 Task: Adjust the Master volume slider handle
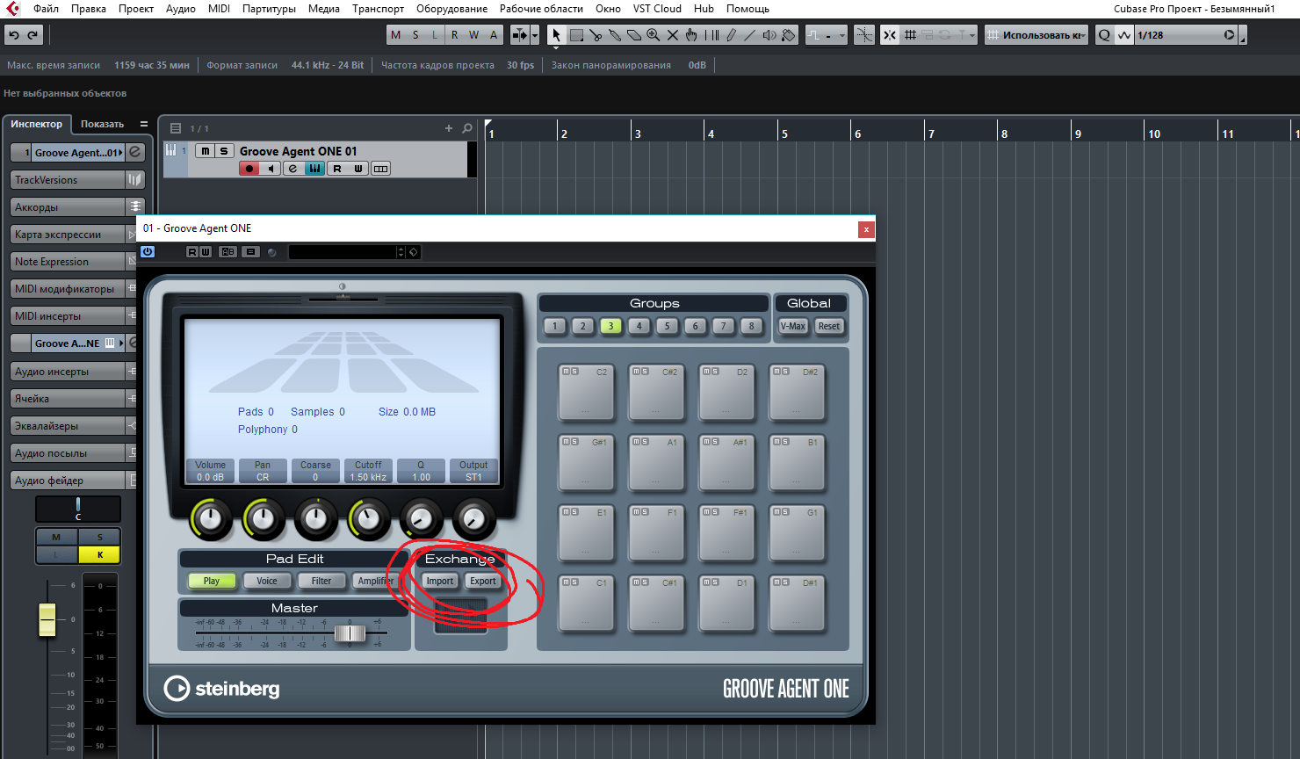coord(350,633)
